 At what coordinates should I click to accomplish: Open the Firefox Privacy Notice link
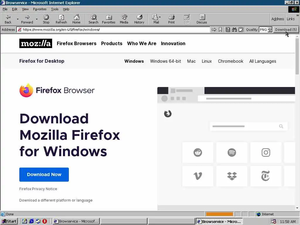[x=38, y=189]
